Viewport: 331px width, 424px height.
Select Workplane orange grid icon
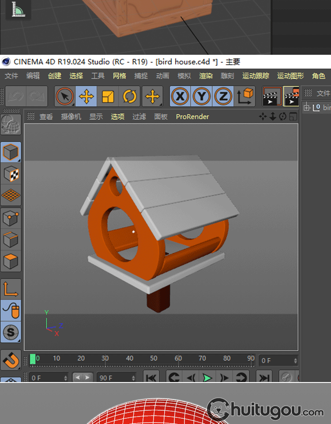click(11, 195)
